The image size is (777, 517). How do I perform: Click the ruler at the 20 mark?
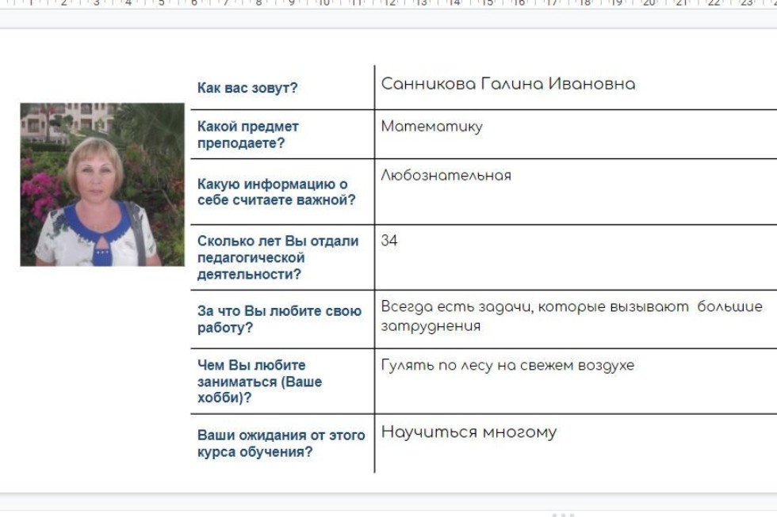coord(649,4)
